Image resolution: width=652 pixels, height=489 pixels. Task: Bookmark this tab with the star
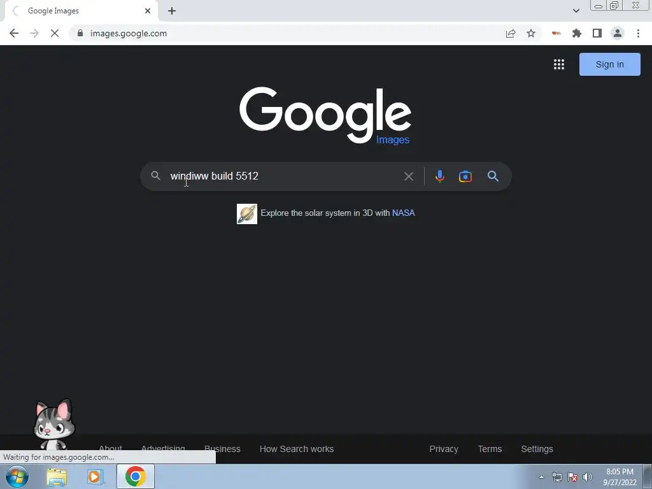pyautogui.click(x=531, y=33)
